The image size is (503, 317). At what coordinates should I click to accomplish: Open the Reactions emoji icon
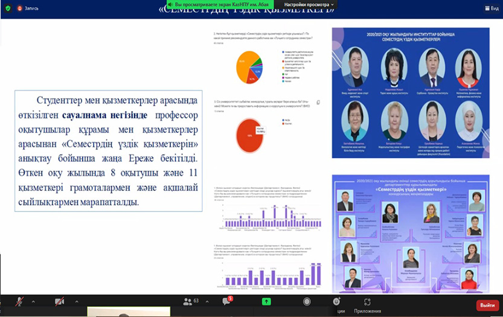336,301
